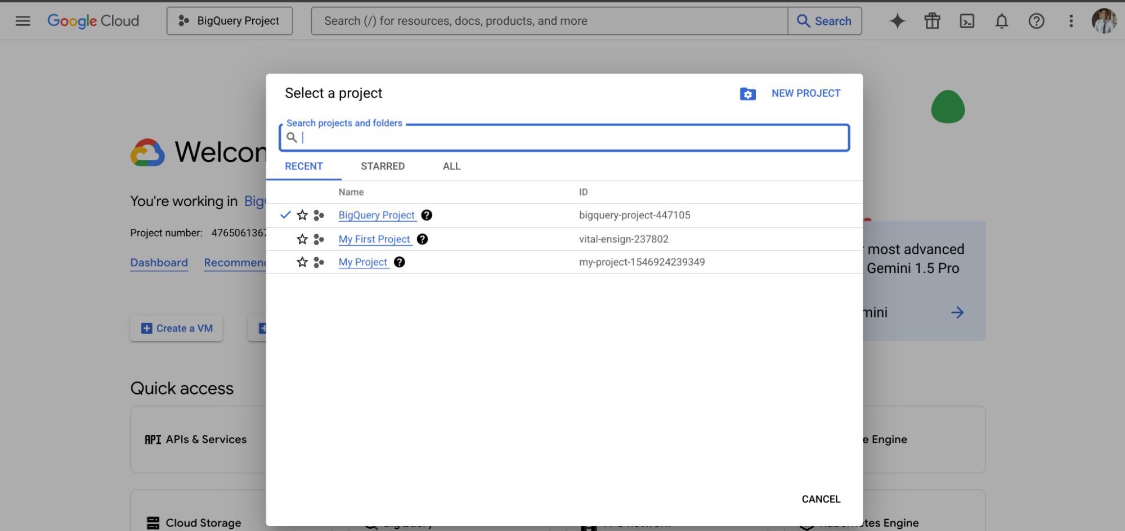
Task: Click the Cloud Storage icon
Action: pyautogui.click(x=153, y=523)
